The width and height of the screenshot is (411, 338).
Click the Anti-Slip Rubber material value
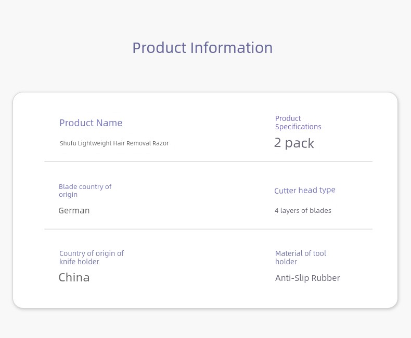coord(307,278)
